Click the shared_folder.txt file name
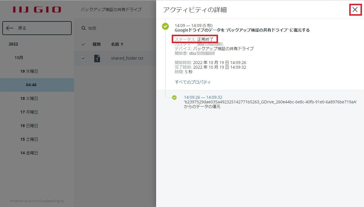Viewport: 364px width, 207px height. pos(127,58)
